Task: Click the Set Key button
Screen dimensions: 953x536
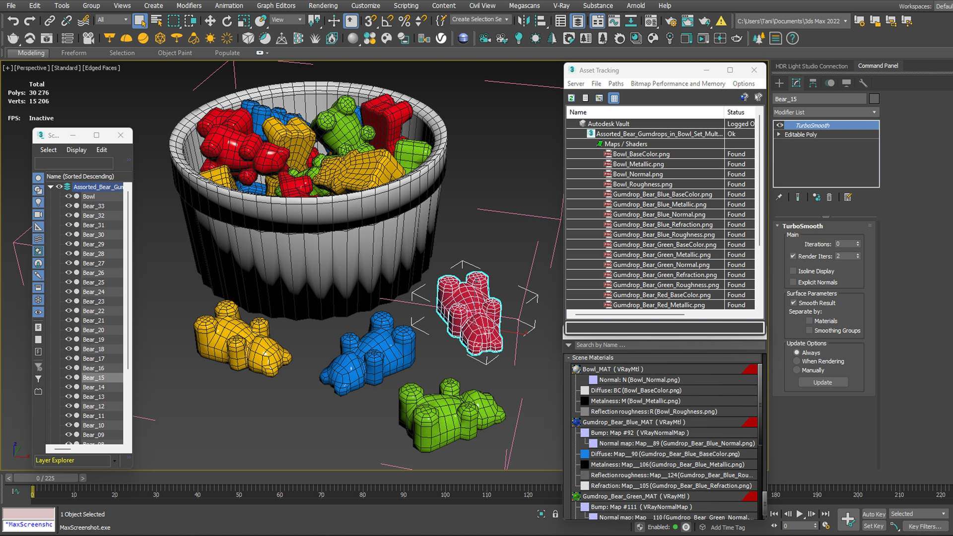Action: coord(874,526)
